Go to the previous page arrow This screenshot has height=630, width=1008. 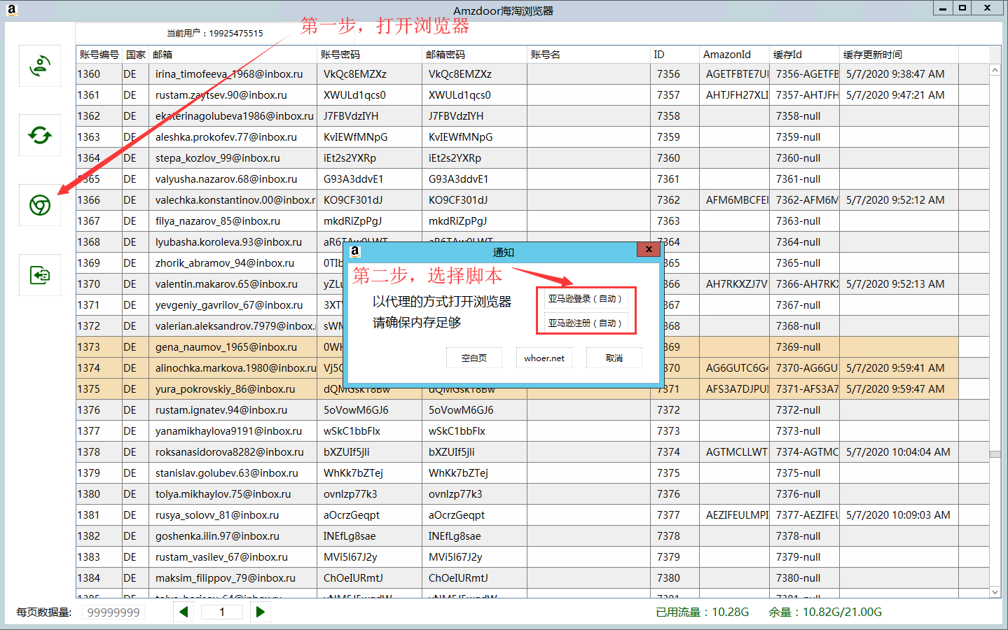click(184, 612)
